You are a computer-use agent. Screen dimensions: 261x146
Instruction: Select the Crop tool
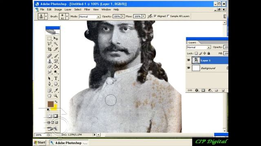click(x=49, y=49)
